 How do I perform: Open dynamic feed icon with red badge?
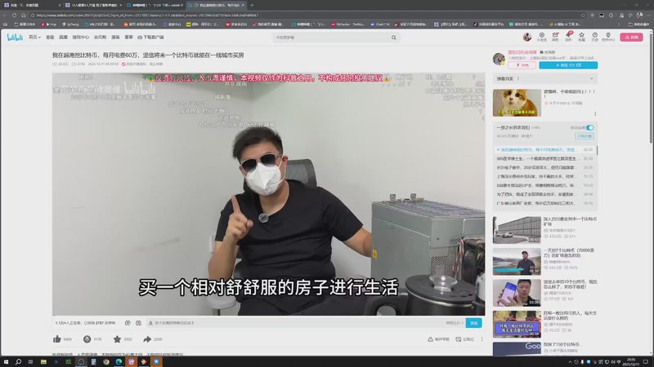click(568, 37)
